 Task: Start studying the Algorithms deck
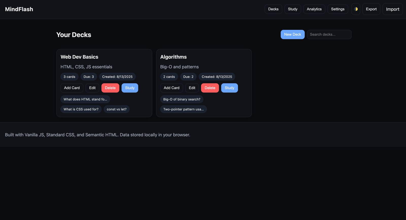pyautogui.click(x=229, y=88)
